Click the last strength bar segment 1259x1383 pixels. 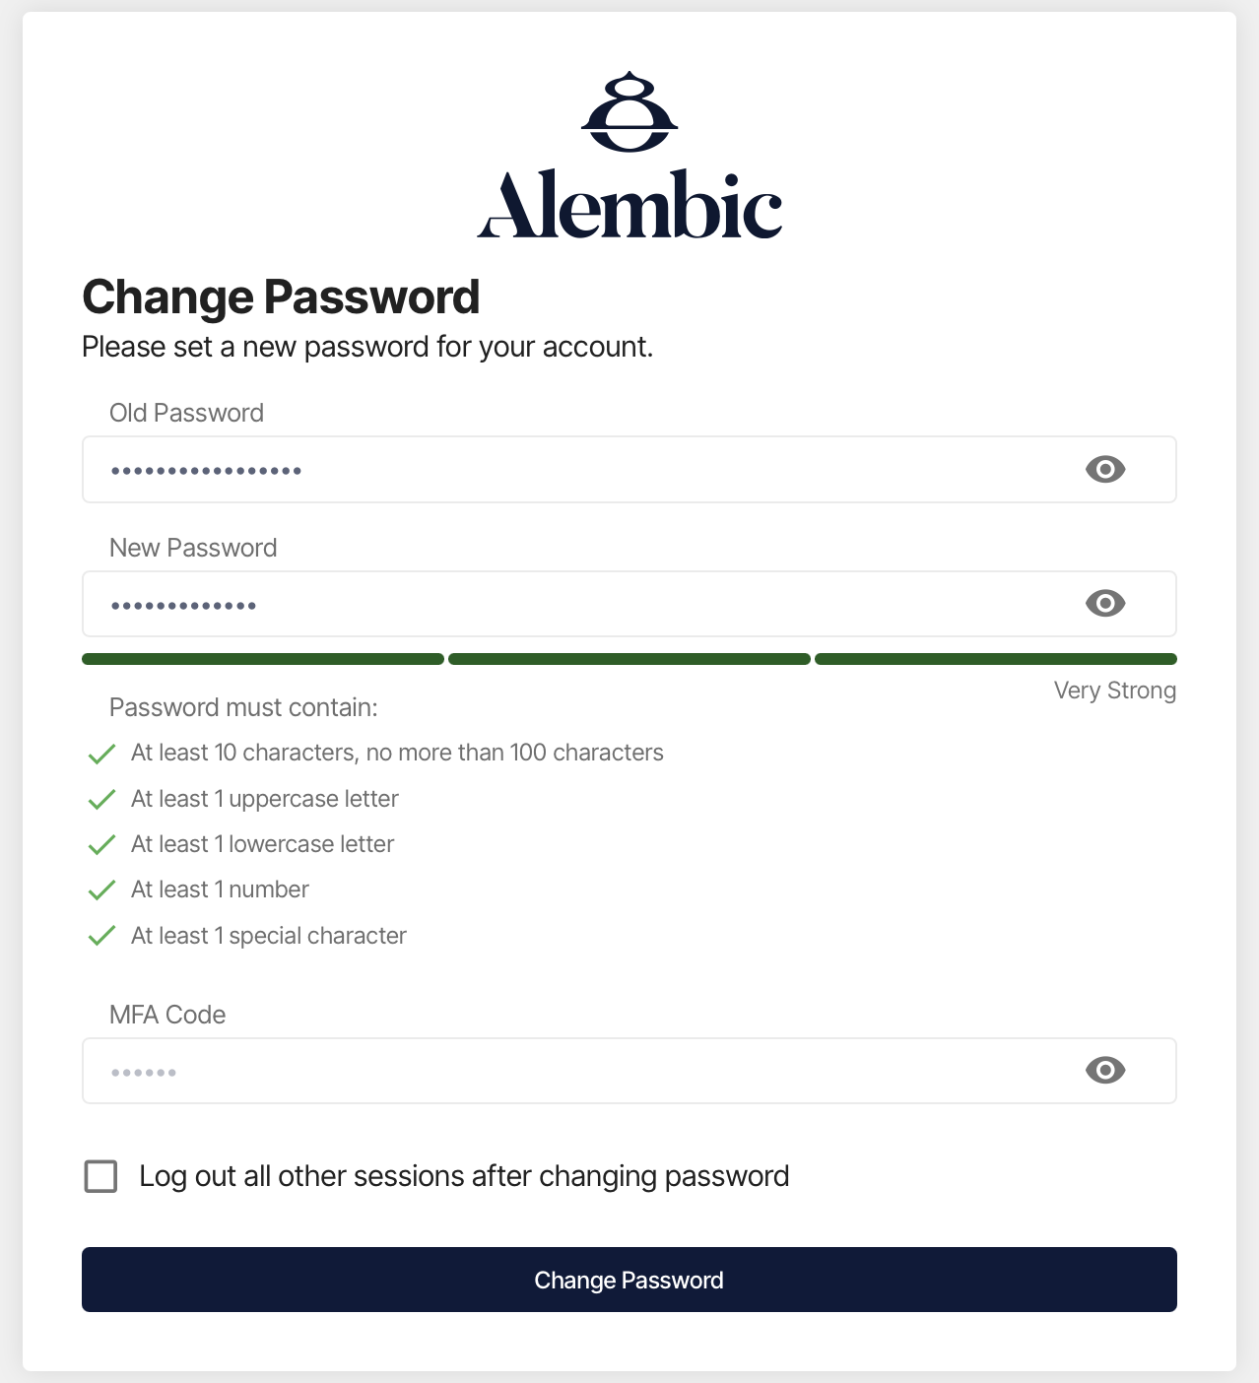pyautogui.click(x=996, y=659)
